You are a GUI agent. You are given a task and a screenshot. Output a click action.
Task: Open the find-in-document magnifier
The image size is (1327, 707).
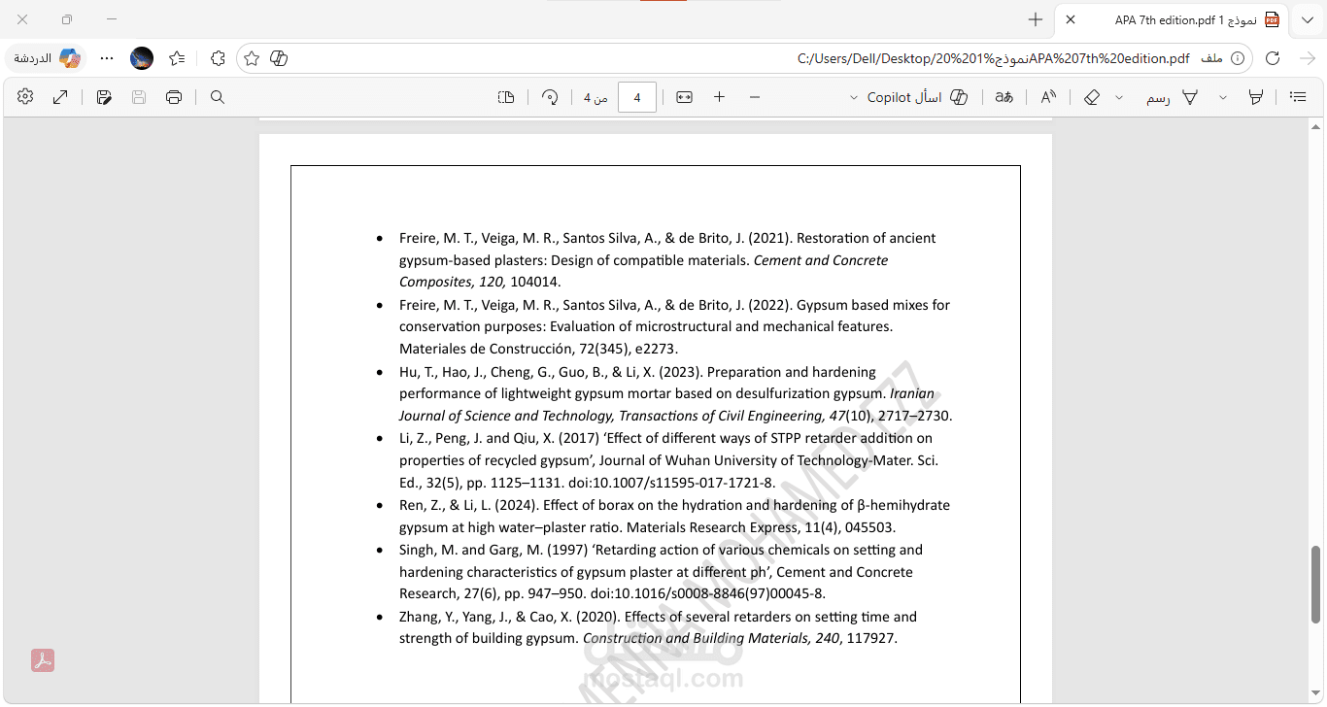click(218, 97)
